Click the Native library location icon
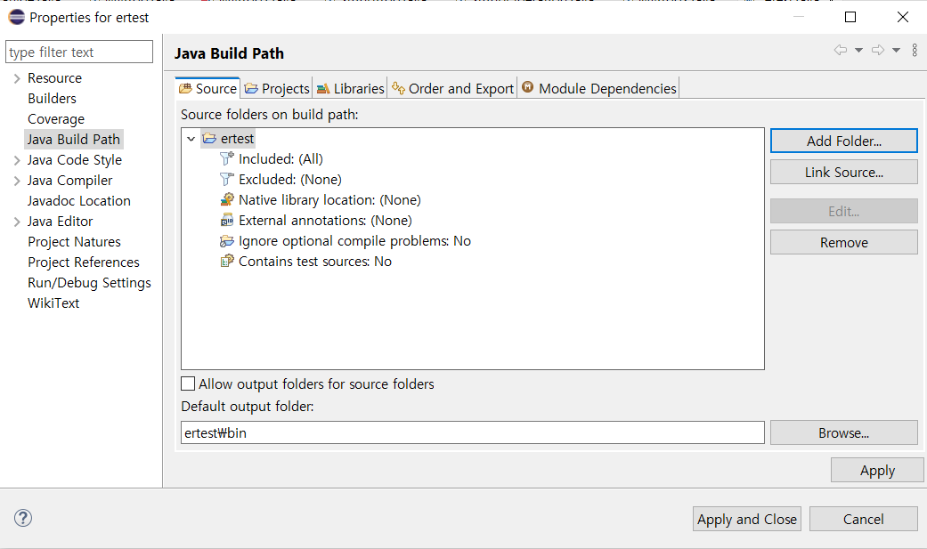This screenshot has width=927, height=549. 227,200
